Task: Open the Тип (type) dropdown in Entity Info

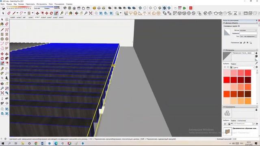Action: [248, 36]
